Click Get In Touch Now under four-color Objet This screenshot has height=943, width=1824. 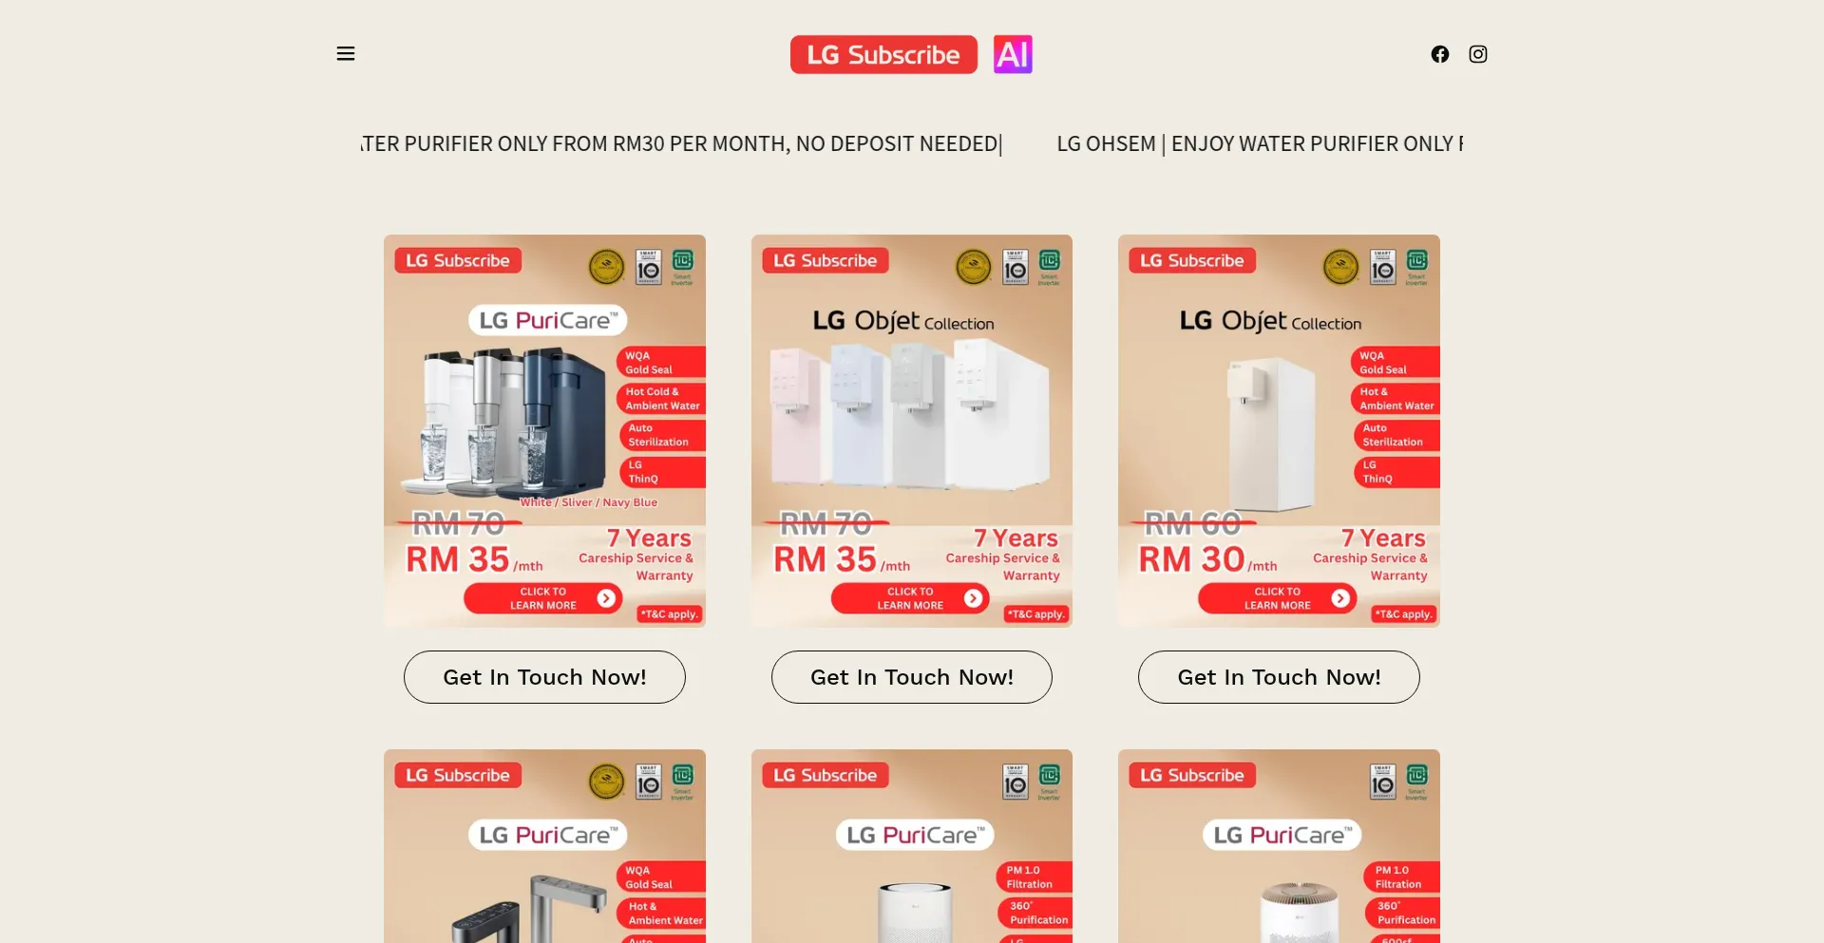point(912,677)
